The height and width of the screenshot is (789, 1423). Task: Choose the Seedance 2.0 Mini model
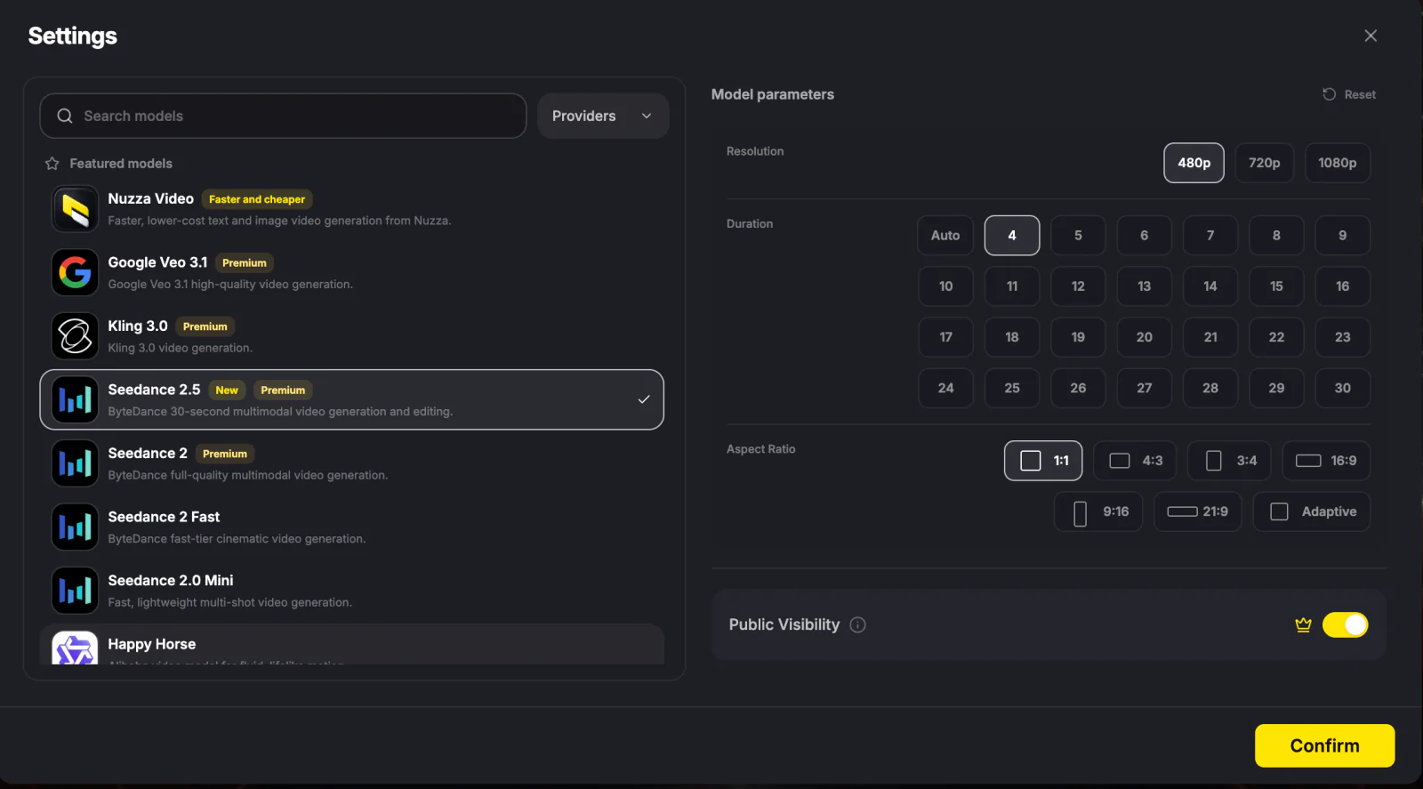(x=352, y=591)
